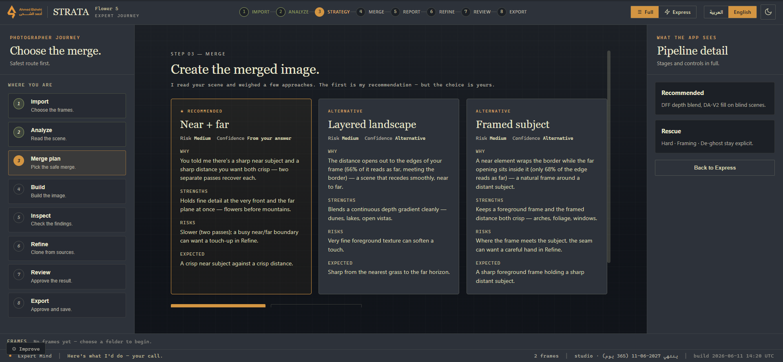Click the STRATA title text
The height and width of the screenshot is (362, 783).
tap(71, 12)
